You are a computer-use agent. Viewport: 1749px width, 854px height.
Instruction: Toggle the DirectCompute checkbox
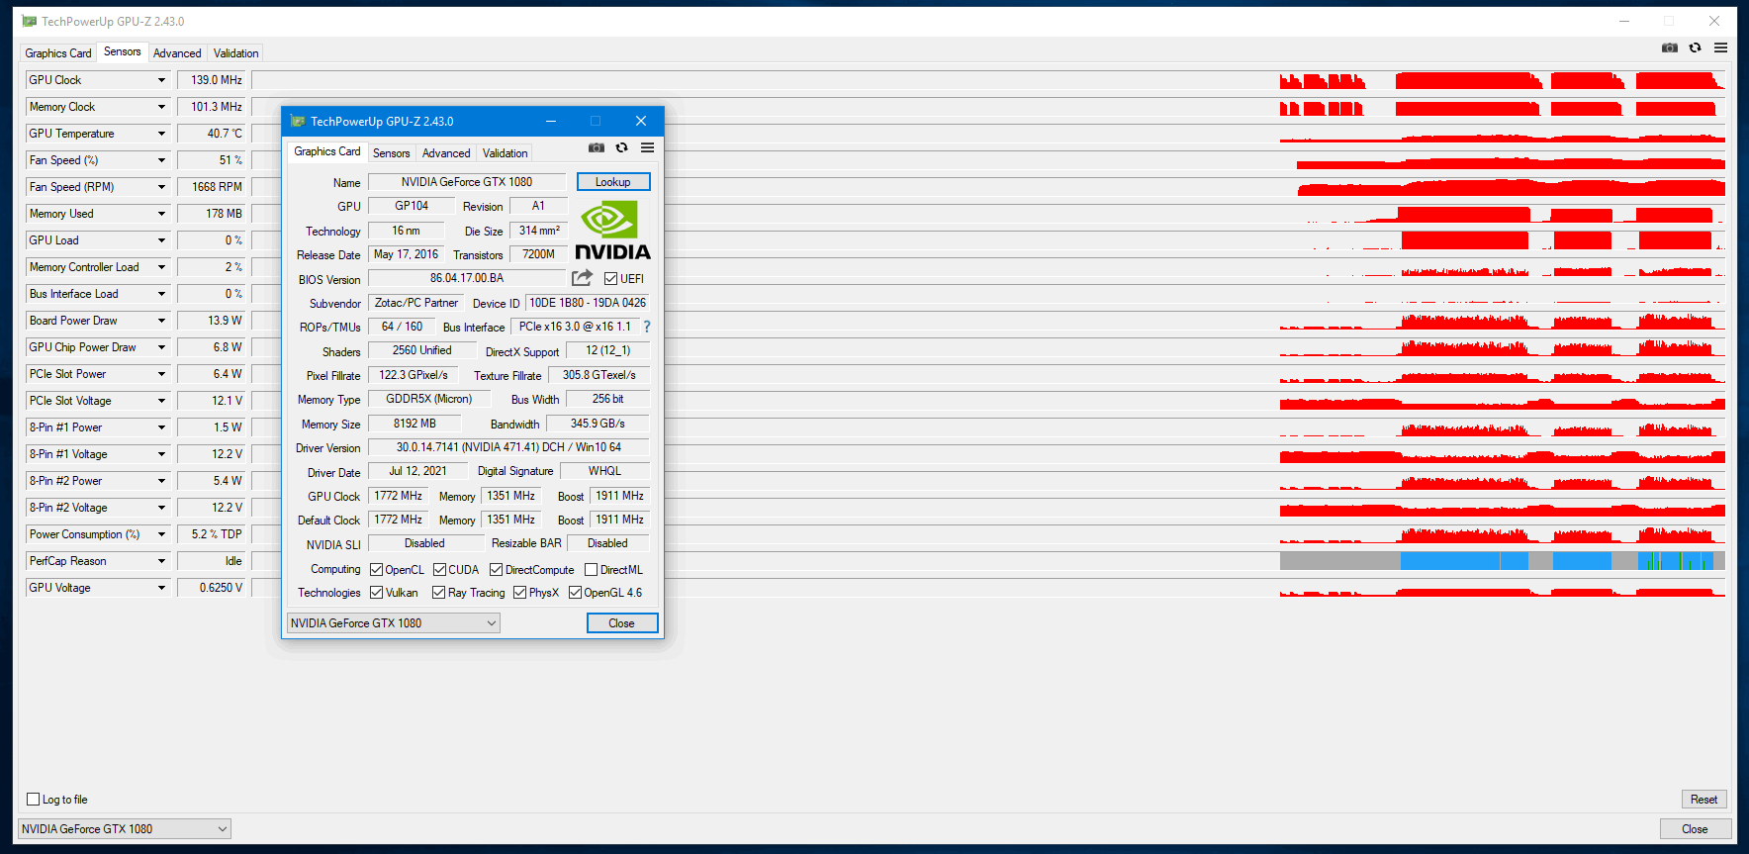click(497, 570)
